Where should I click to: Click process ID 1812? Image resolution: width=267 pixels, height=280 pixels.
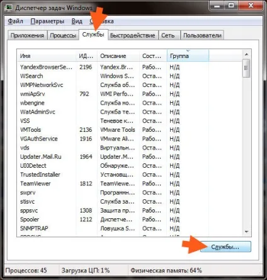[x=86, y=184]
